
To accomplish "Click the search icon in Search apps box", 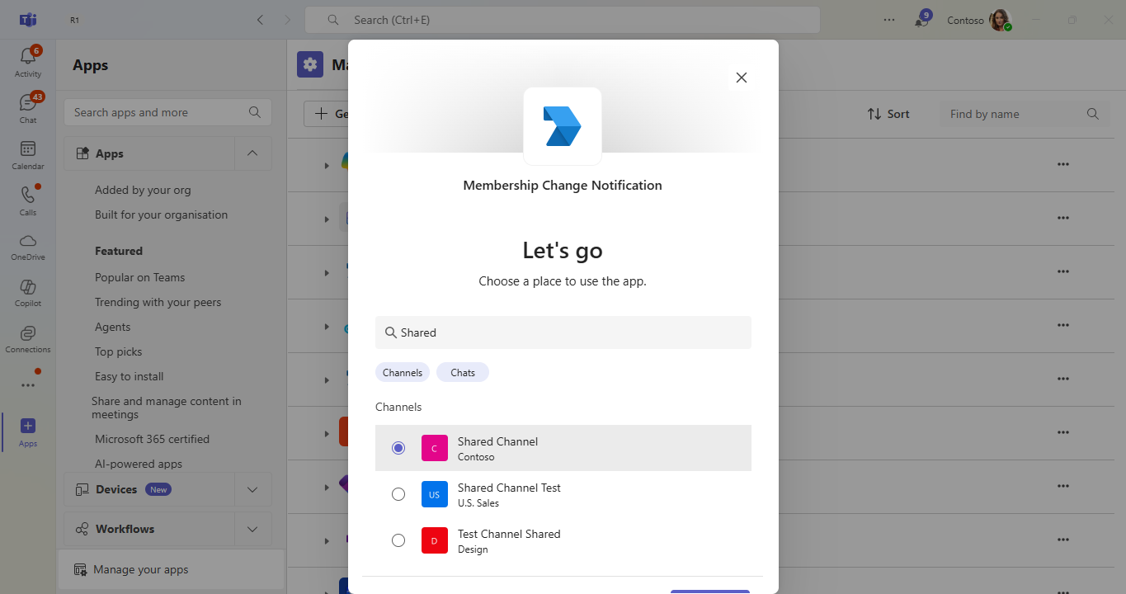I will [x=255, y=112].
